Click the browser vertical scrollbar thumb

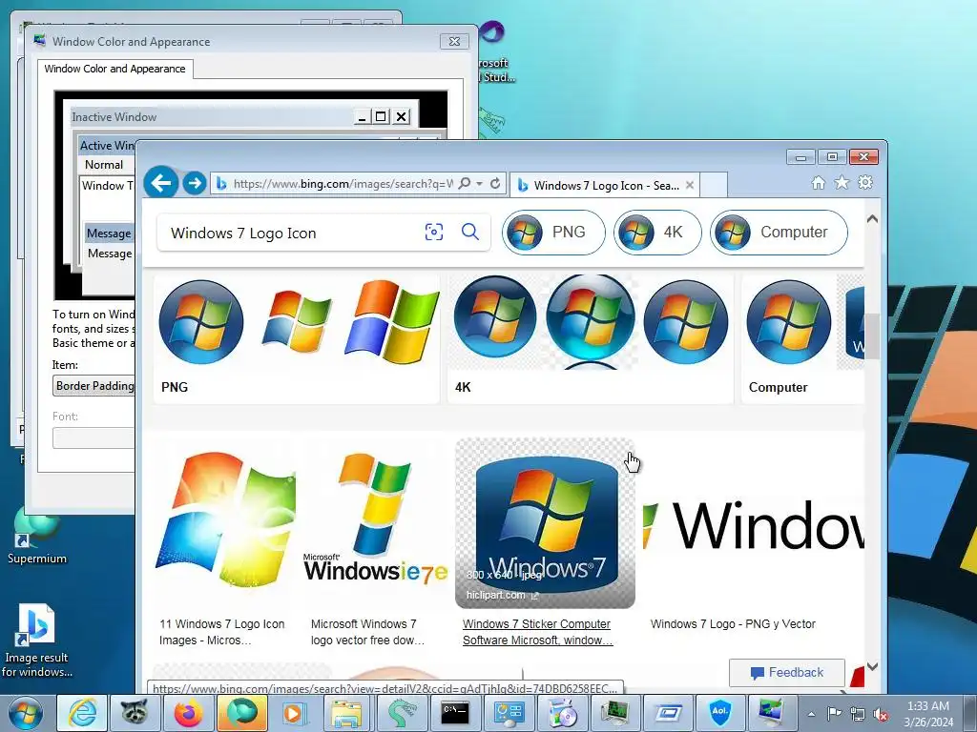(x=872, y=336)
